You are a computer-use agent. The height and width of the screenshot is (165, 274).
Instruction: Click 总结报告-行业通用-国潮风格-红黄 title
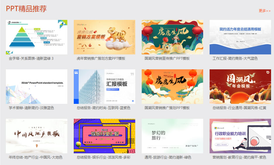(x=239, y=108)
